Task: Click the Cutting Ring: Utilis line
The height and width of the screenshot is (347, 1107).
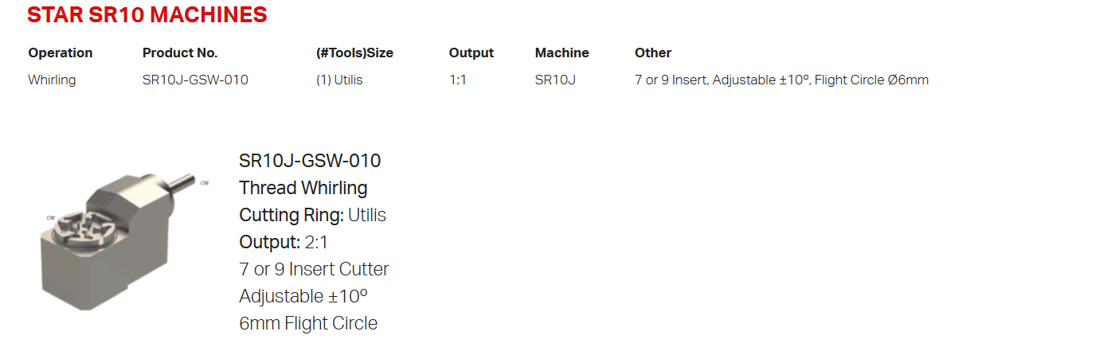Action: [x=312, y=216]
